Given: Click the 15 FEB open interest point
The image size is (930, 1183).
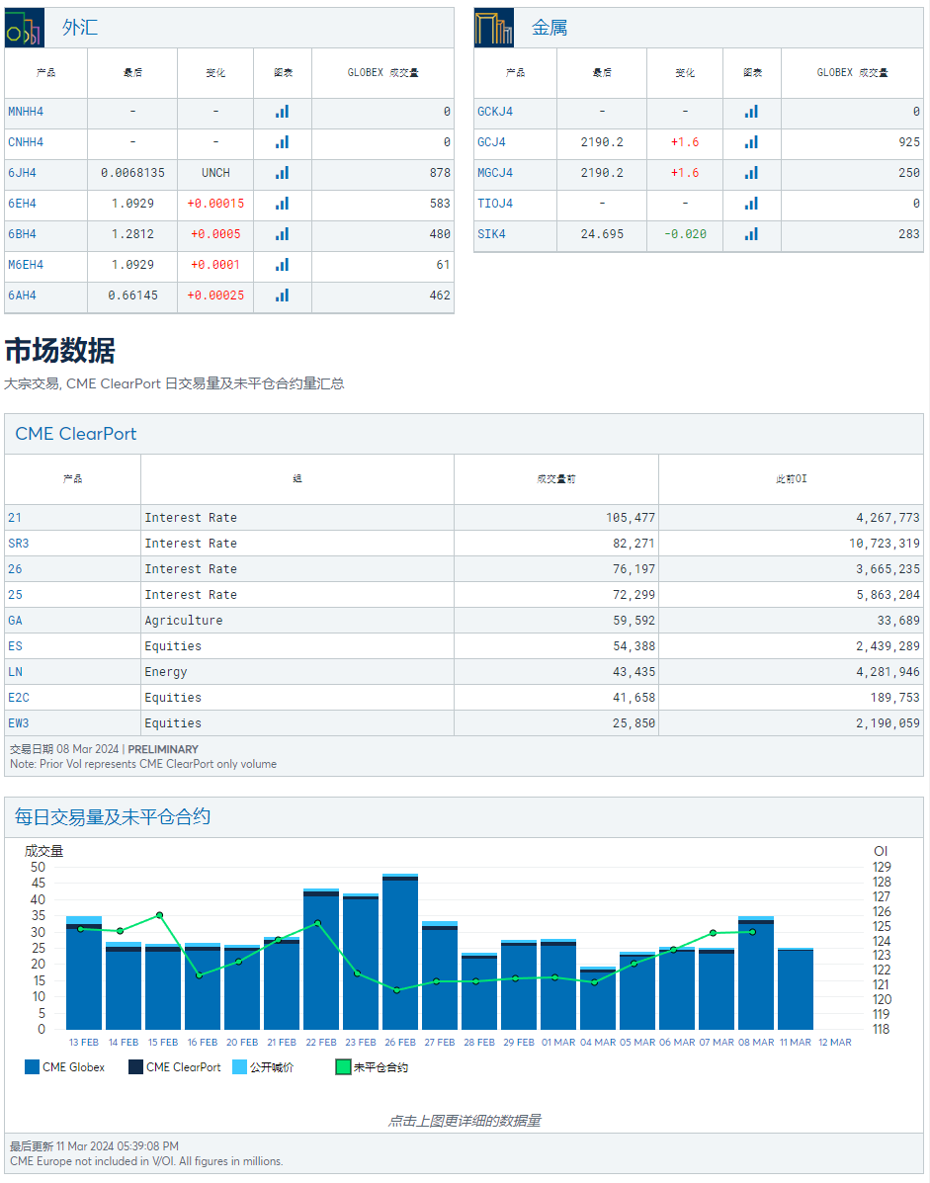Looking at the screenshot, I should click(x=160, y=915).
